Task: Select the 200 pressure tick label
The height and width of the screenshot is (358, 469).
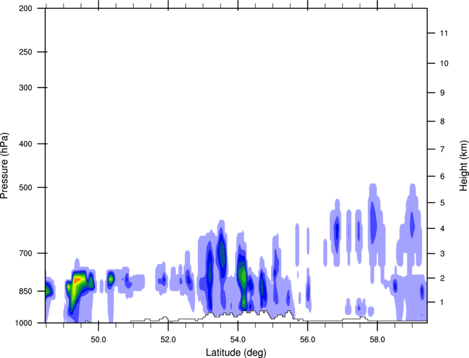Action: [25, 8]
